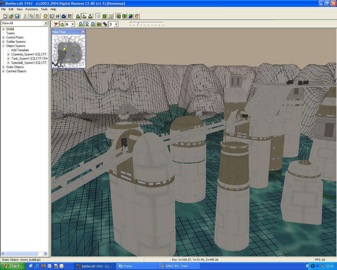
Task: Close the Mini-Map panel
Action: point(83,32)
